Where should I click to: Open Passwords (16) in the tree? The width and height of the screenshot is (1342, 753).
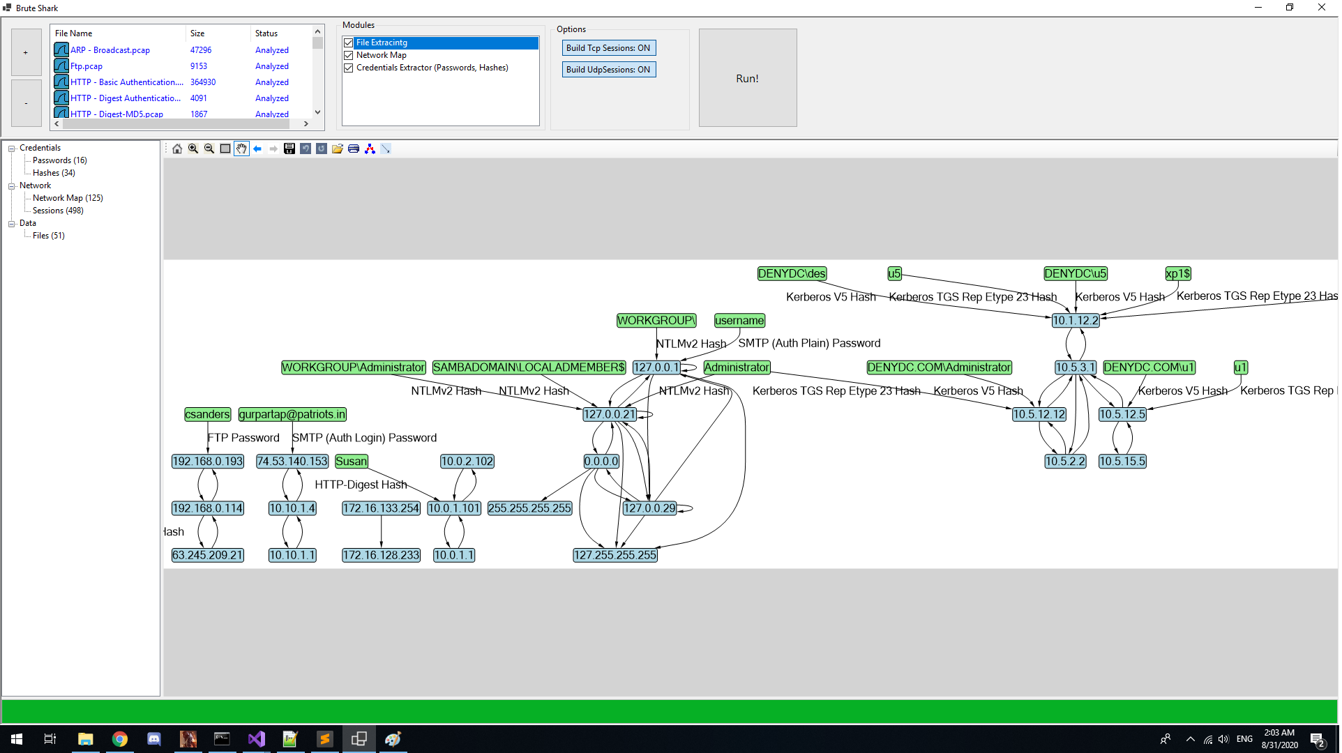[x=60, y=160]
